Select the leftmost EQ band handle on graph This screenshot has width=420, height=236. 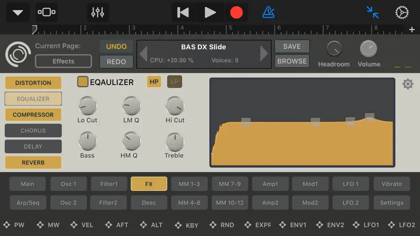[x=246, y=122]
